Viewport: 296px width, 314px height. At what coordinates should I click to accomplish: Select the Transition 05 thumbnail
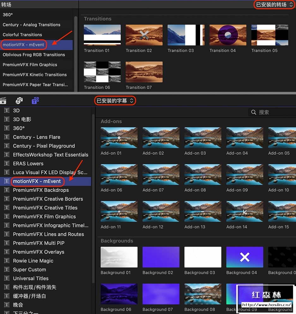pos(269,35)
